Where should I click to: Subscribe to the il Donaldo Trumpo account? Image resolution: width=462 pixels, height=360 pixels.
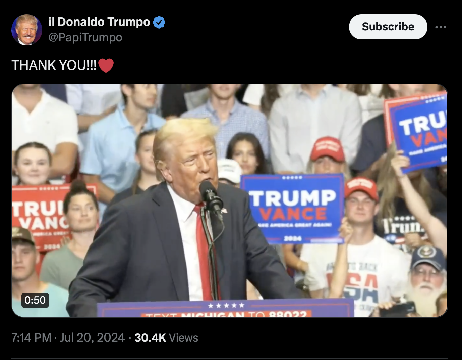388,27
